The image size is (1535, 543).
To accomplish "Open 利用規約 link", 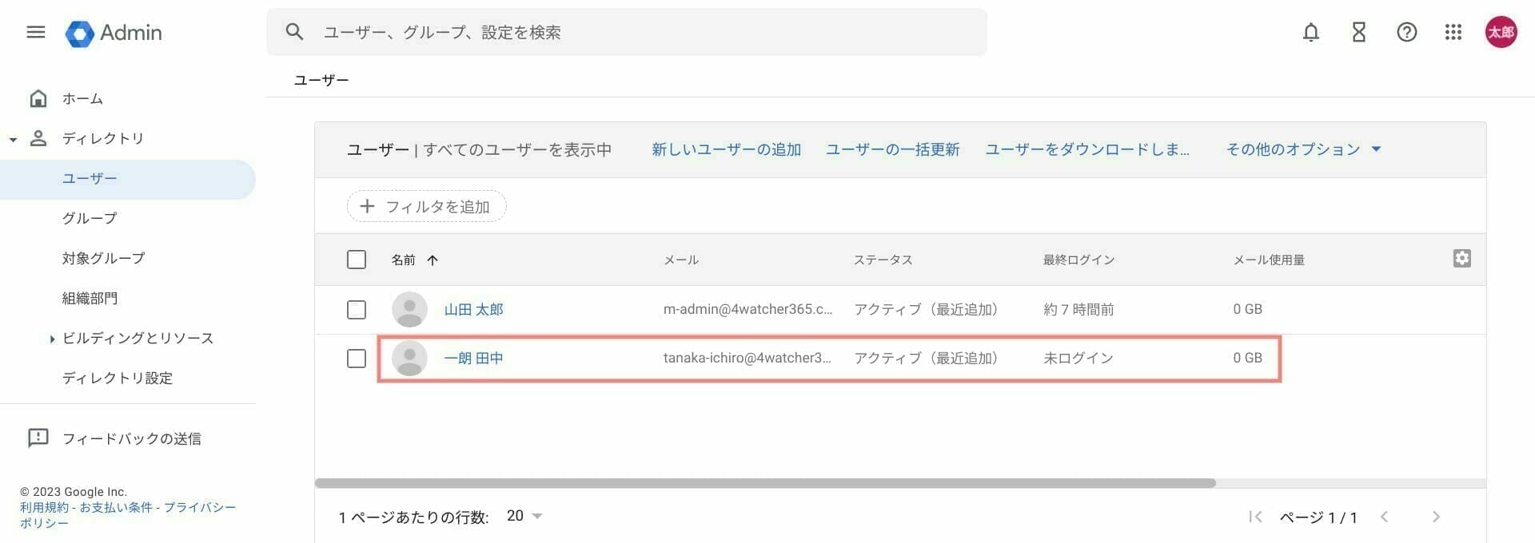I will [45, 507].
